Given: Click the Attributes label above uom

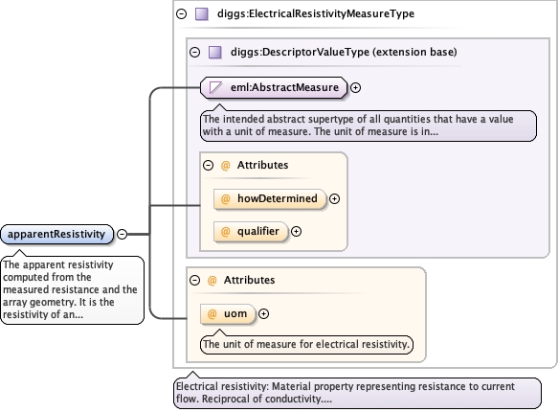Looking at the screenshot, I should (249, 280).
